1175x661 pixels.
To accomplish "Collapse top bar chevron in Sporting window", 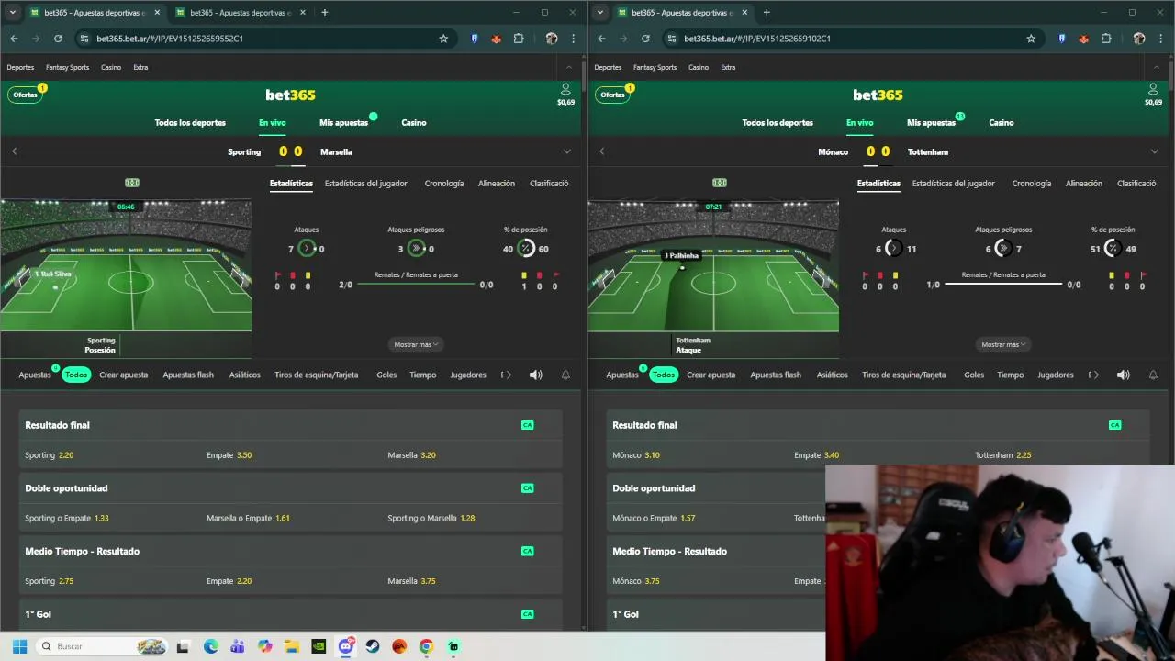I will click(568, 67).
